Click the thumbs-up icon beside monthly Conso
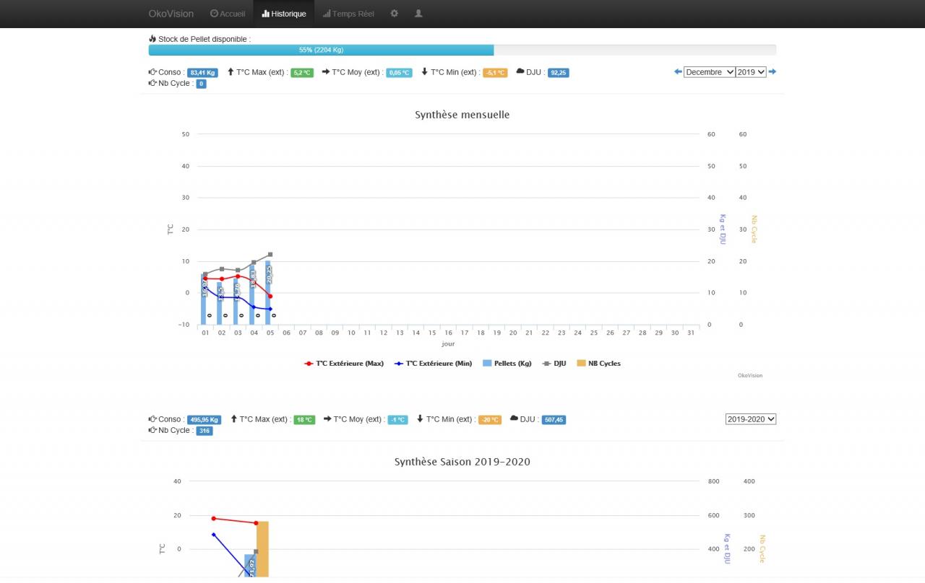 click(152, 71)
